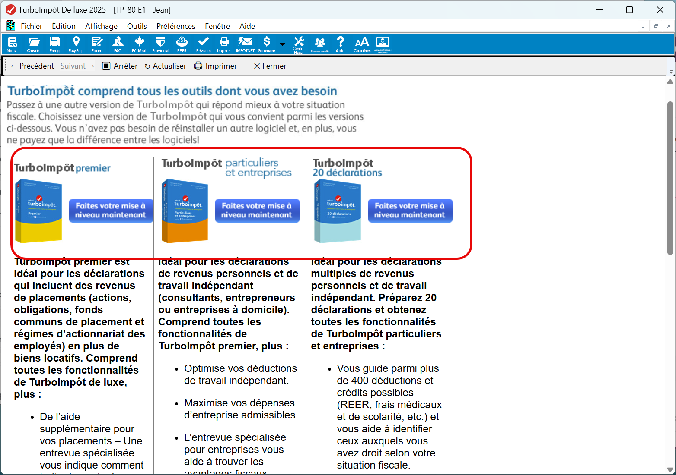Viewport: 676px width, 475px height.
Task: Open the Form. forms icon
Action: [x=97, y=44]
